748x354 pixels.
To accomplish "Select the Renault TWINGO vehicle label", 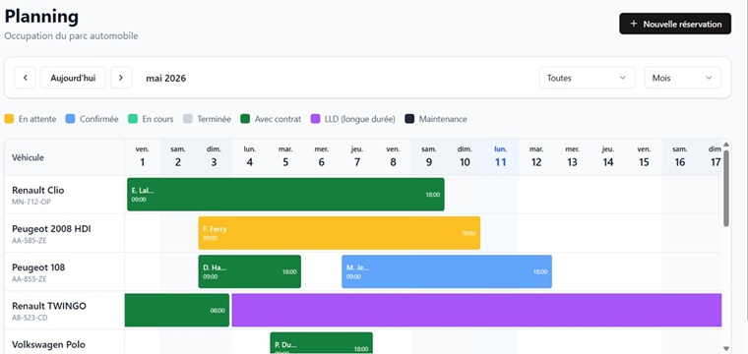I will (49, 306).
